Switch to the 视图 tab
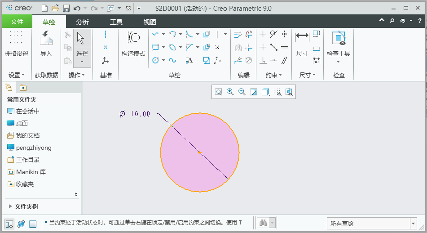This screenshot has width=427, height=233. click(x=150, y=22)
